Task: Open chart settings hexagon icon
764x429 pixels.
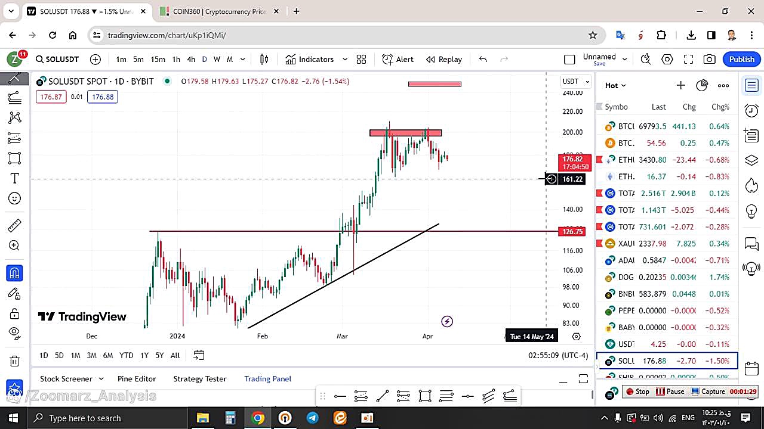Action: tap(667, 59)
